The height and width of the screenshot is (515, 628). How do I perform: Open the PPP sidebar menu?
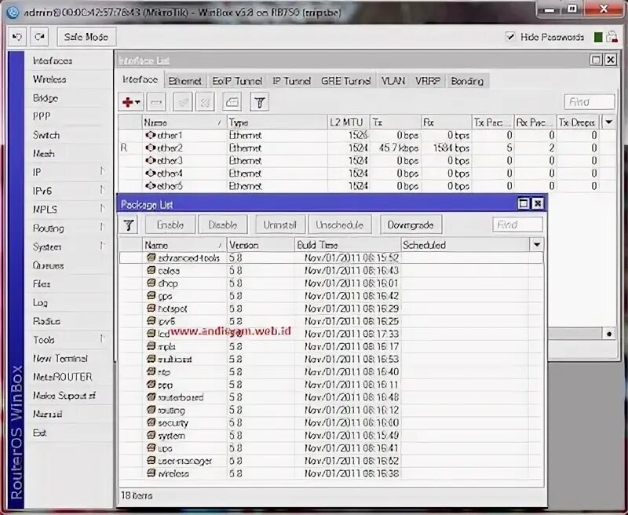coord(42,116)
